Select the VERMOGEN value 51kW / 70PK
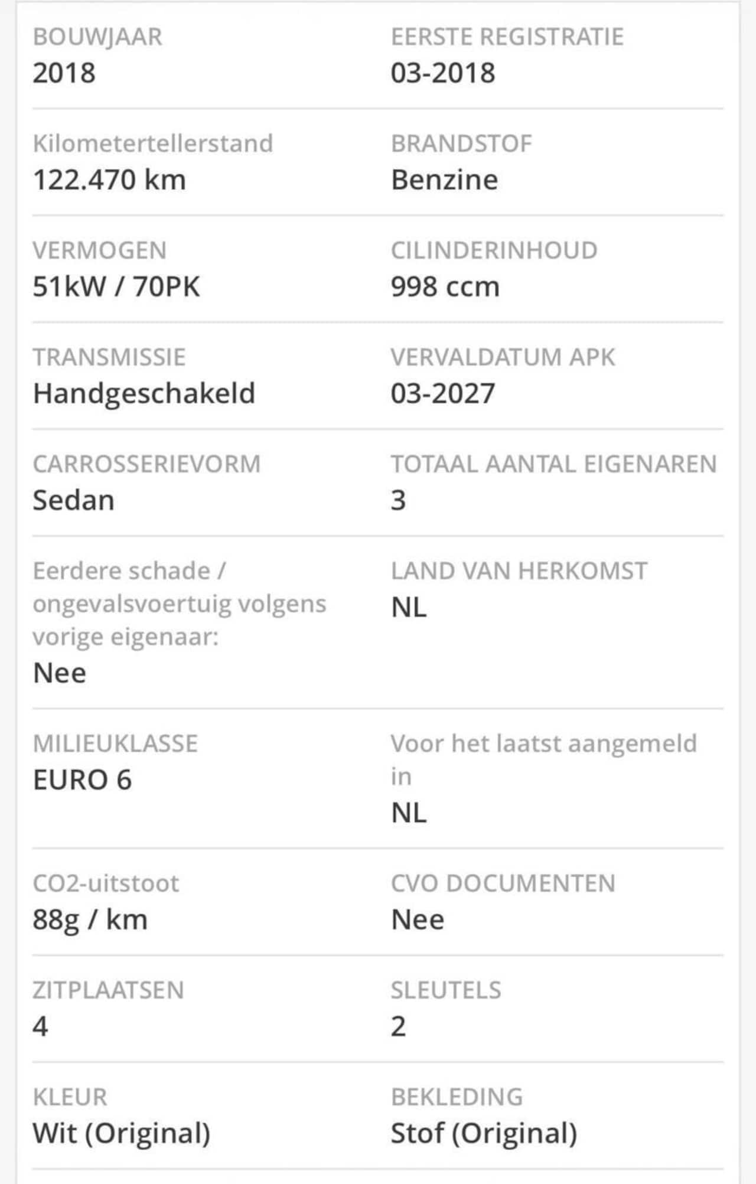The width and height of the screenshot is (756, 1184). 116,287
